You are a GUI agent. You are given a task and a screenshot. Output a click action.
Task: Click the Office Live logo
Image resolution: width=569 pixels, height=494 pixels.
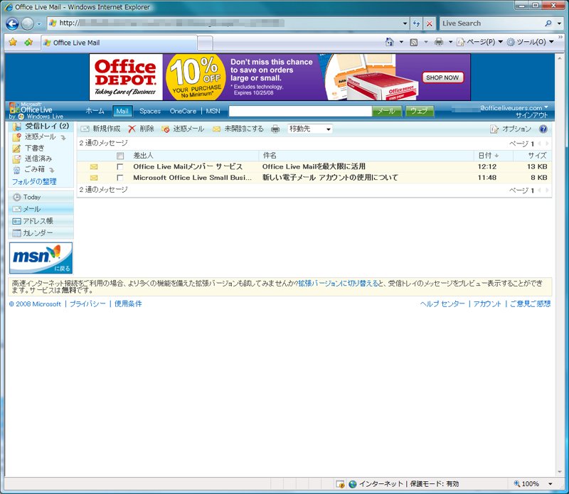[x=36, y=111]
